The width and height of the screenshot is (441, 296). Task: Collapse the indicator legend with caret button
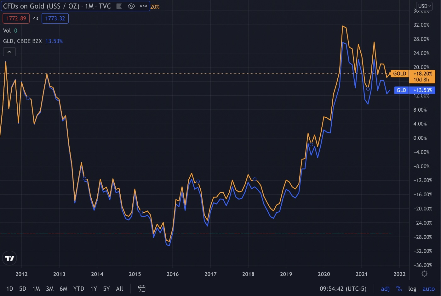pos(9,52)
